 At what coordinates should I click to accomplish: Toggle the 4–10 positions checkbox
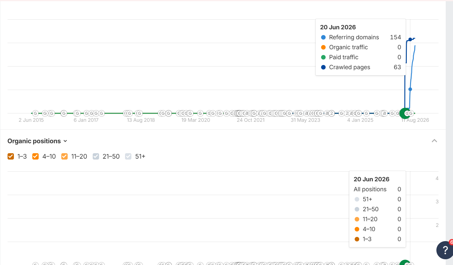[x=35, y=156]
